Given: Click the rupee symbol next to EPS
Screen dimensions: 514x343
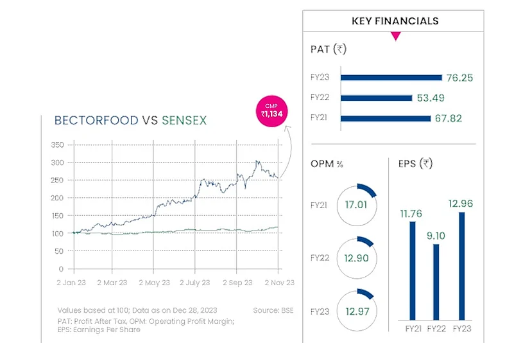Looking at the screenshot, I should (425, 164).
